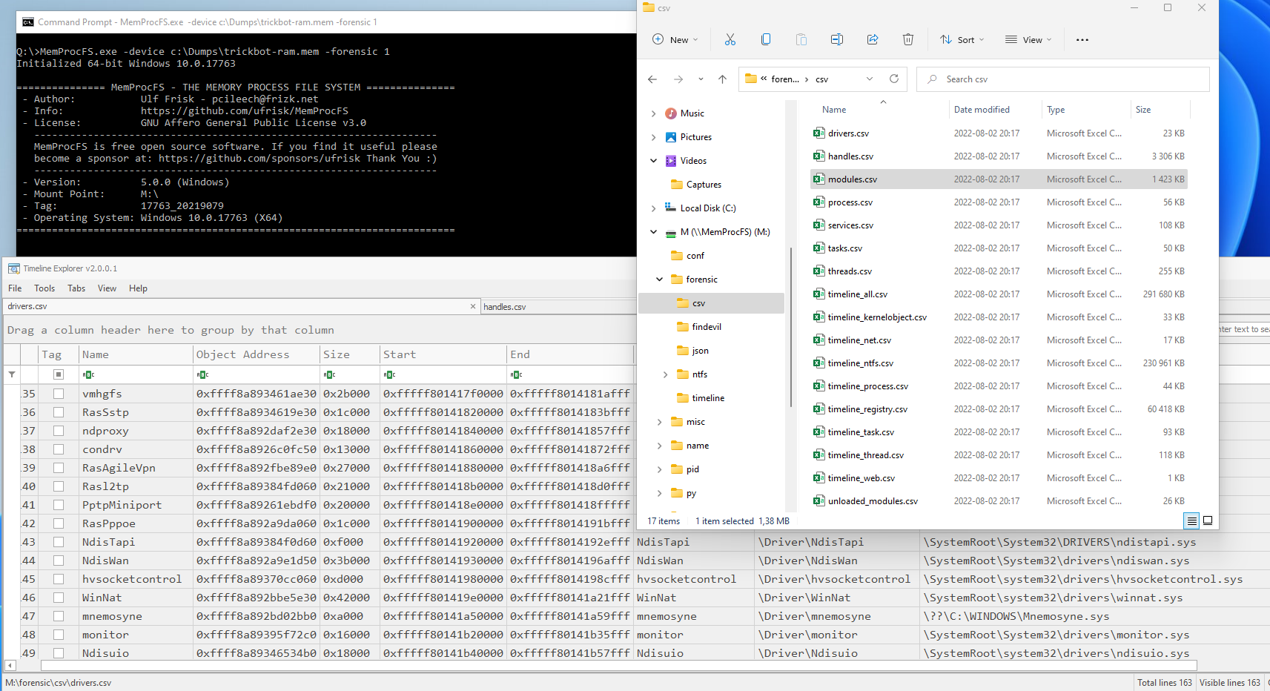The width and height of the screenshot is (1270, 691).
Task: Click the Delete trash icon in Explorer
Action: [x=908, y=40]
